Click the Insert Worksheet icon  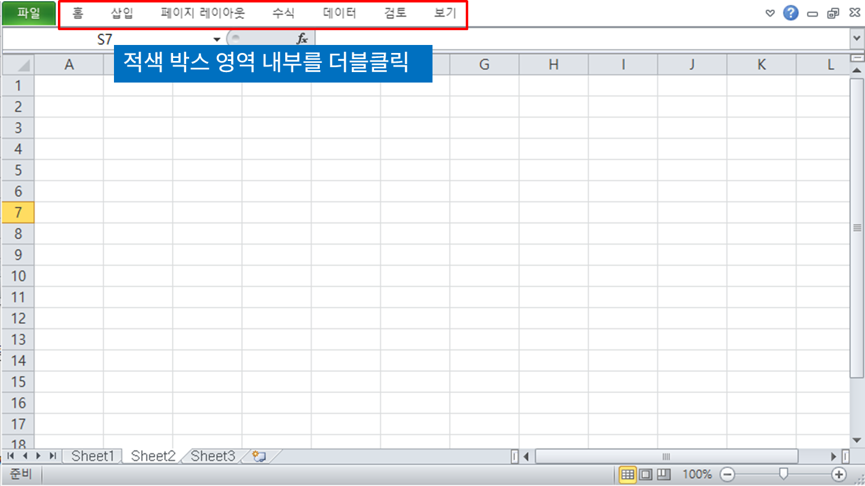[259, 456]
